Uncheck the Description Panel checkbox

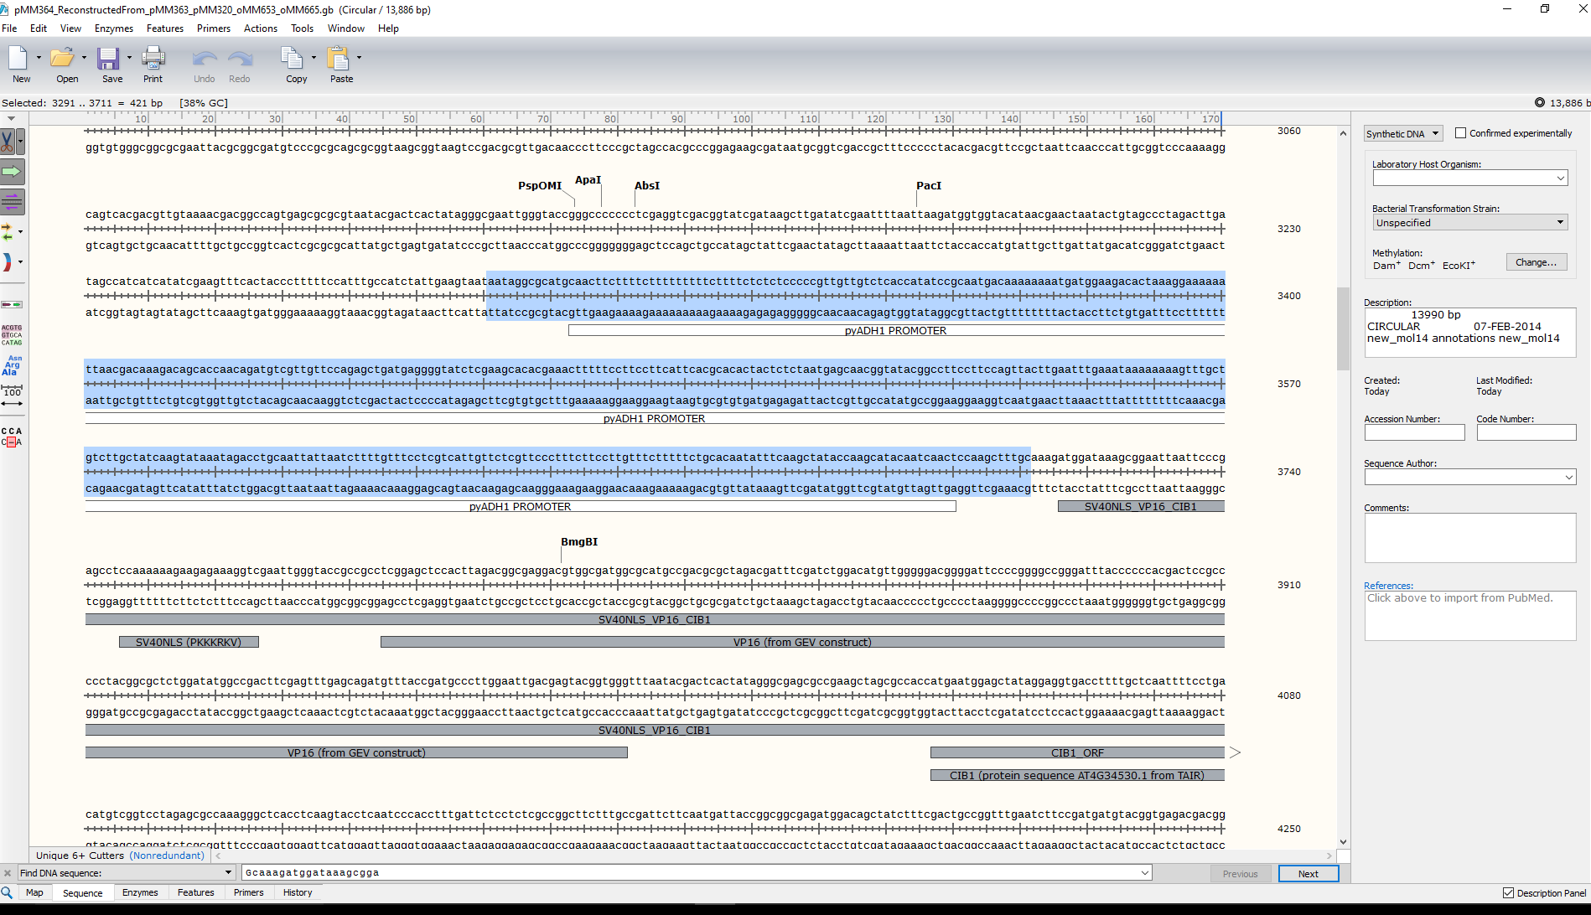[1508, 893]
